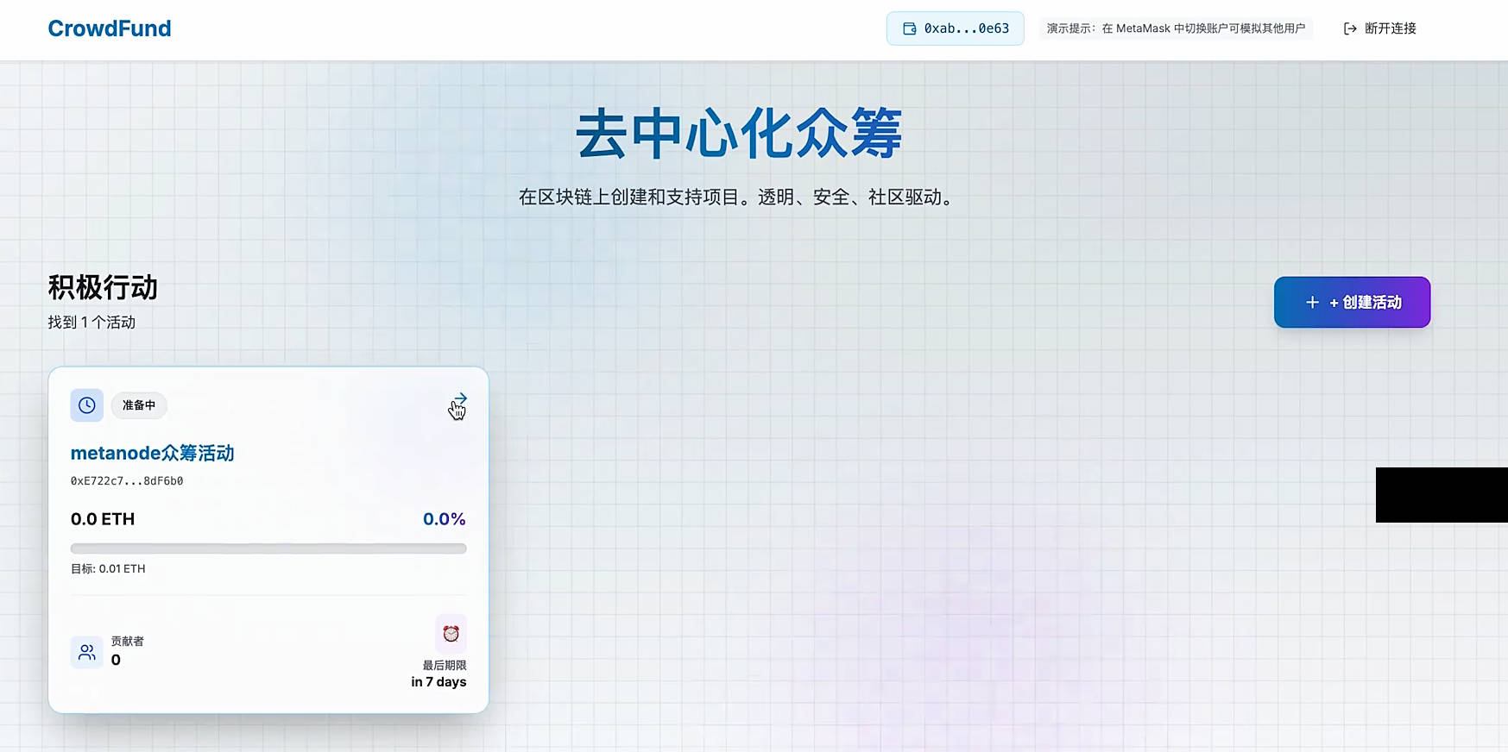Click the red alarm clock deadline icon

tap(451, 634)
